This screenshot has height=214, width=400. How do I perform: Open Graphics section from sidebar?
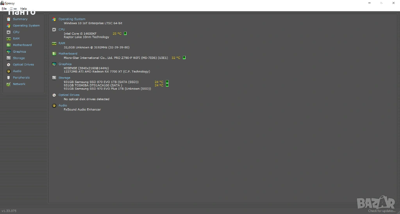click(x=20, y=51)
